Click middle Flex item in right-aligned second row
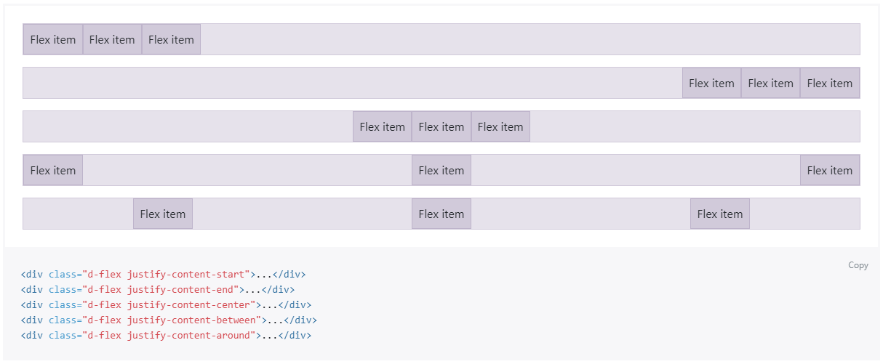 coord(770,84)
